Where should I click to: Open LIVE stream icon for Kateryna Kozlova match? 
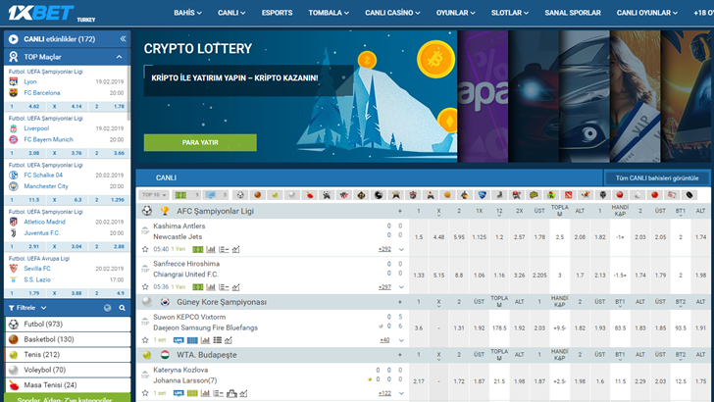(x=178, y=393)
